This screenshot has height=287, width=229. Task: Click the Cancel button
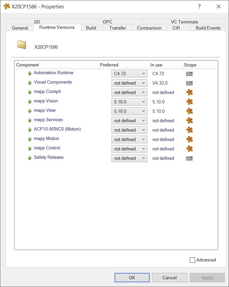pos(170,278)
